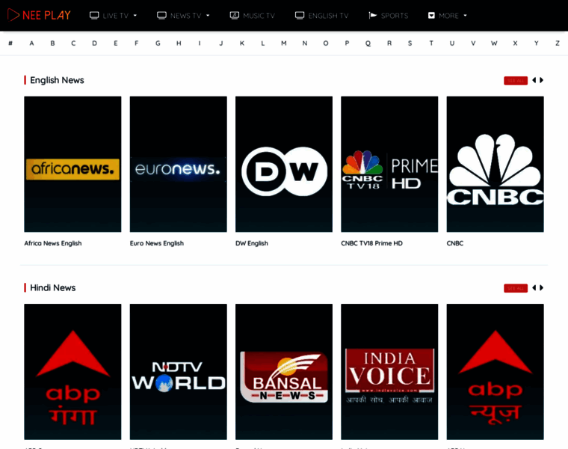Filter channels by letter L
Viewport: 568px width, 449px height.
(263, 43)
